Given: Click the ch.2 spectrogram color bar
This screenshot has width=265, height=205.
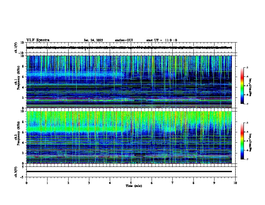Looking at the screenshot, I should [x=242, y=141].
